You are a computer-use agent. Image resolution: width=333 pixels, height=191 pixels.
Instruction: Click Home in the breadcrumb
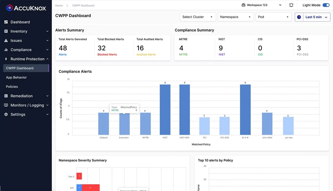click(x=58, y=5)
